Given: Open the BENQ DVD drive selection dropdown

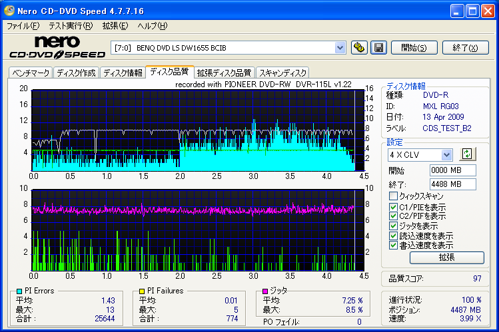Looking at the screenshot, I should tap(340, 48).
